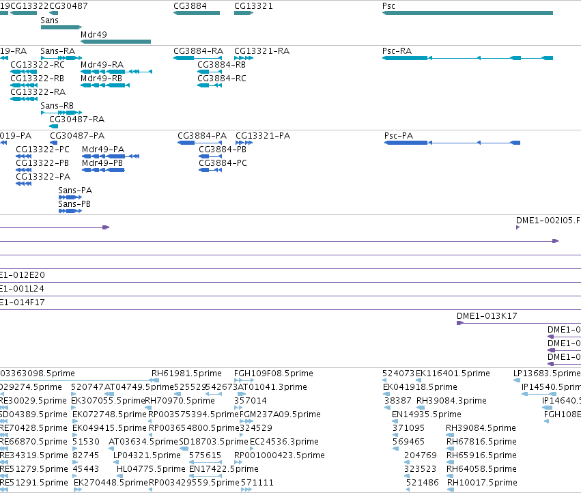581x493 pixels.
Task: Click the EK116401.5prime EST
Action: point(419,380)
